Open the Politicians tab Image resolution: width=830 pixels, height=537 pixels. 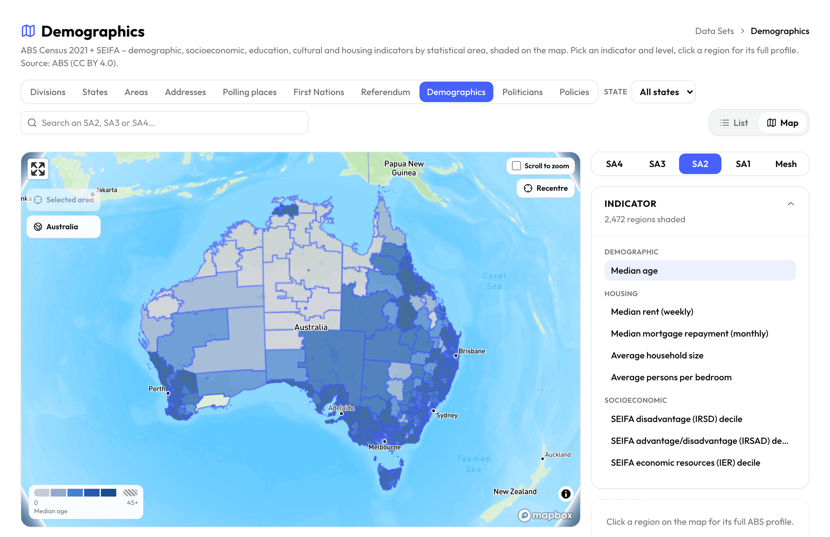click(522, 92)
